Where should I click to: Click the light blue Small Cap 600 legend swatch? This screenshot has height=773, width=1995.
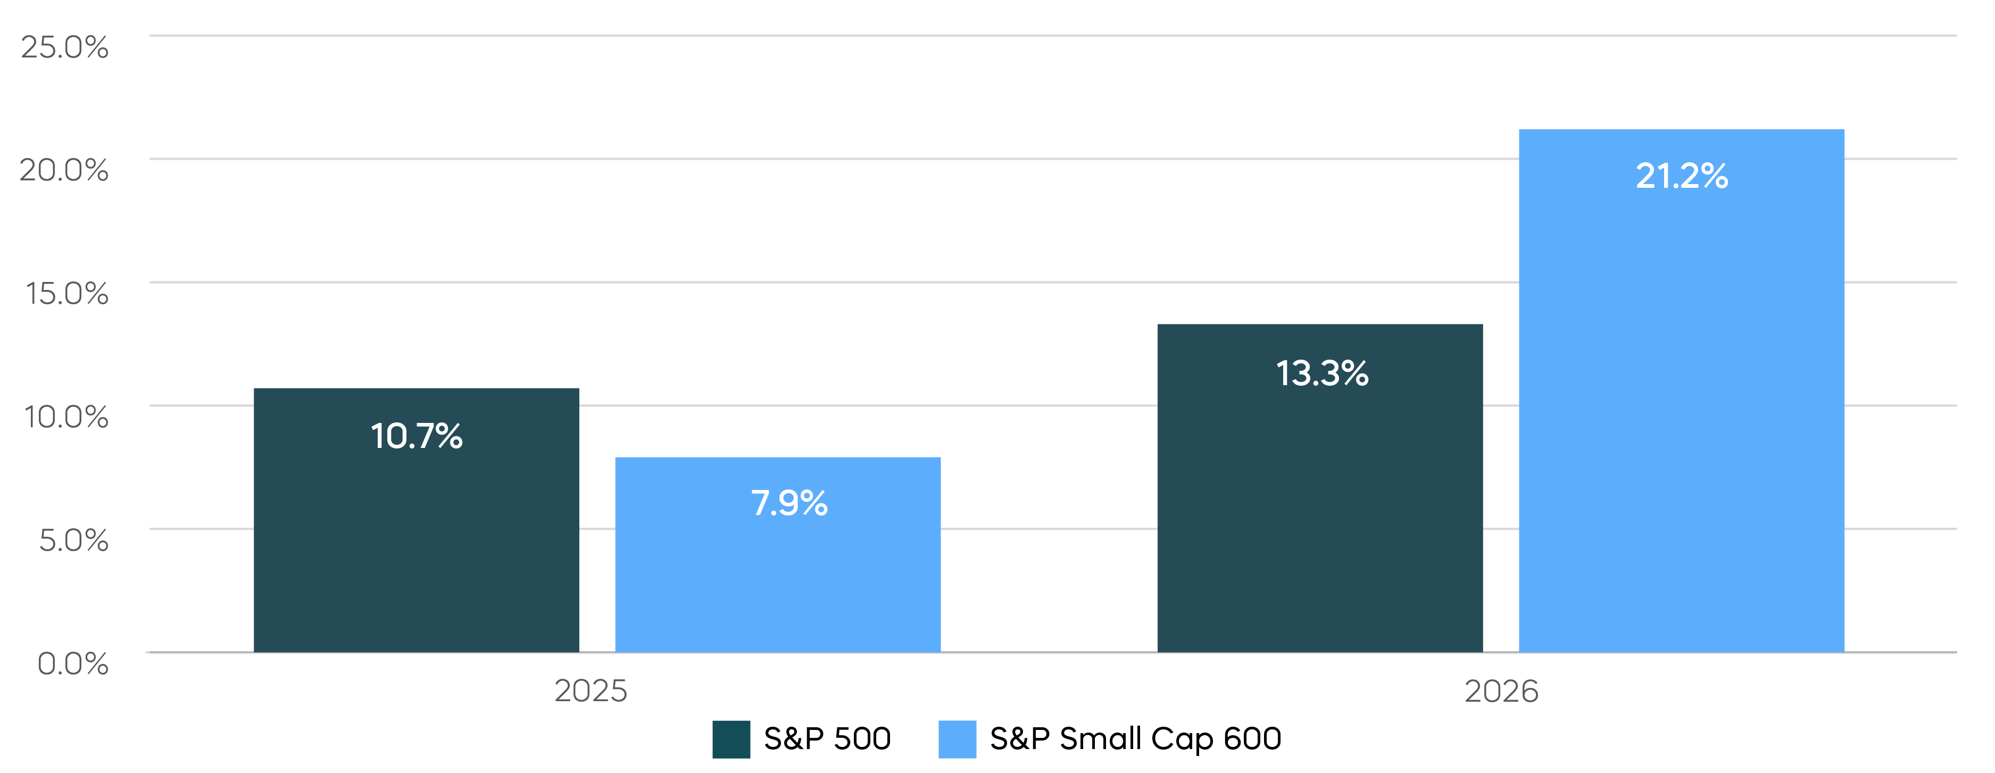point(957,739)
